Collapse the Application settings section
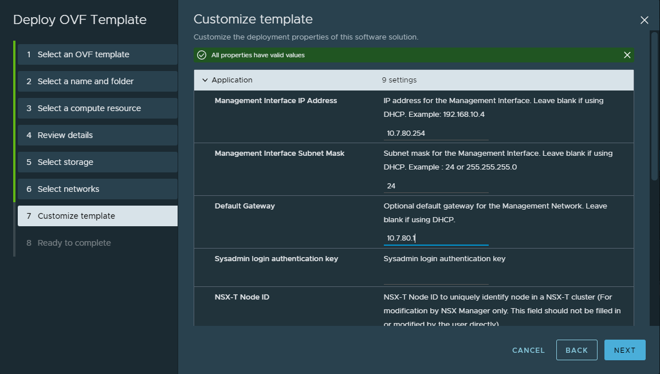This screenshot has width=660, height=374. click(205, 80)
